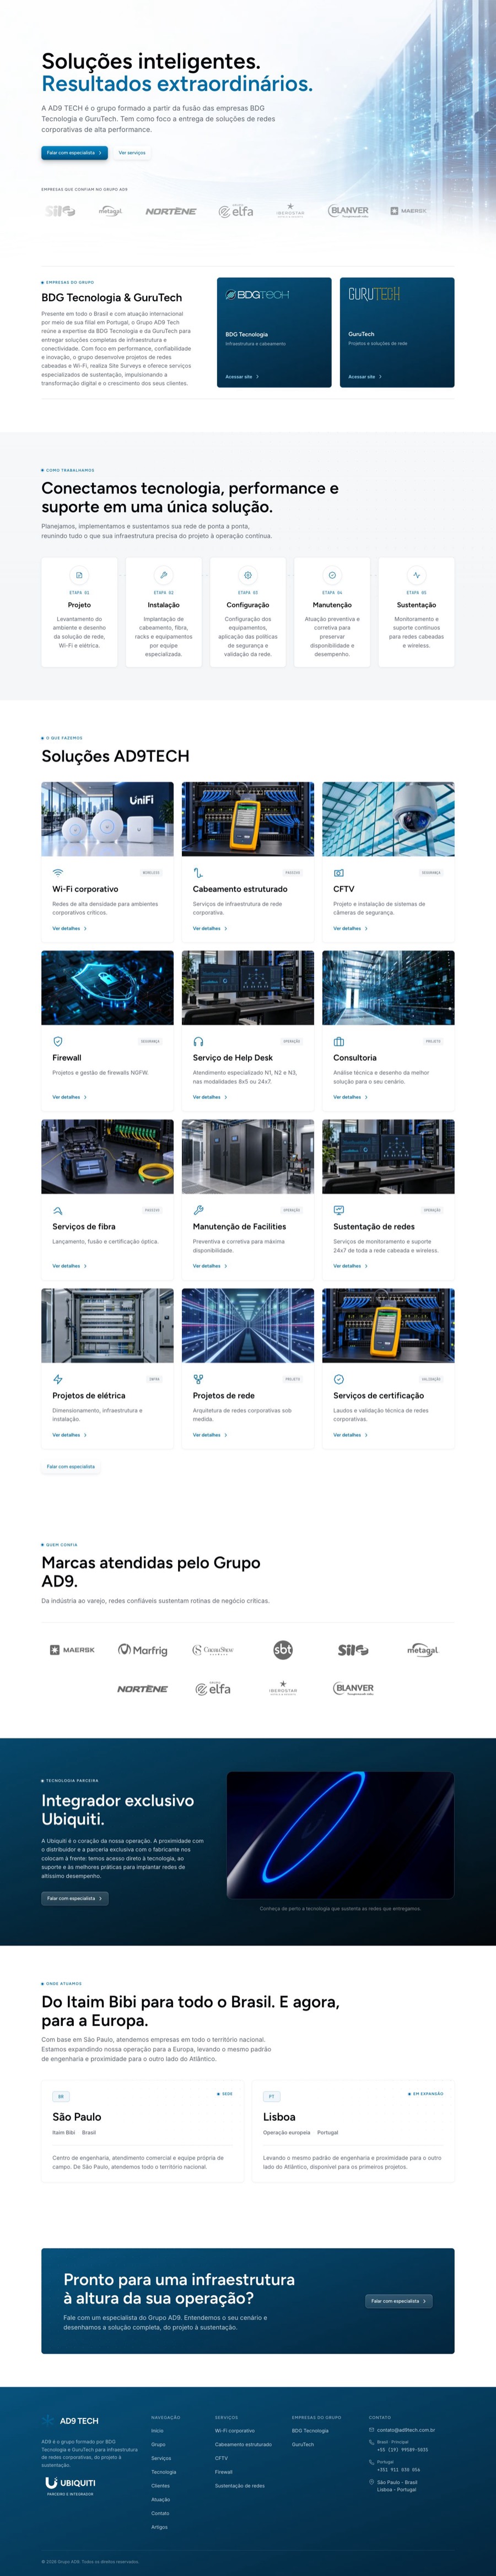The width and height of the screenshot is (496, 2576).
Task: Open 'Ver detalhes' for Manutenção de Facilities
Action: 210,1266
